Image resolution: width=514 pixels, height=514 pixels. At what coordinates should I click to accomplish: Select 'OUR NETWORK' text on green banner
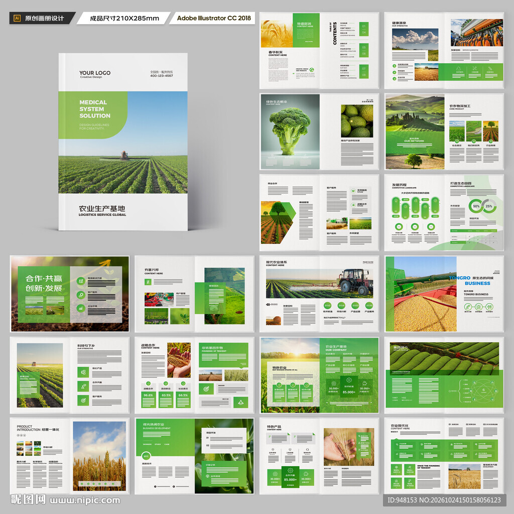414,141
